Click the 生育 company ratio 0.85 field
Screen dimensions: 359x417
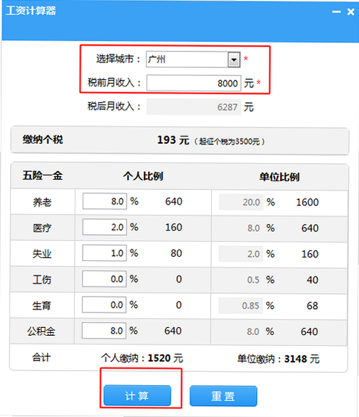241,305
